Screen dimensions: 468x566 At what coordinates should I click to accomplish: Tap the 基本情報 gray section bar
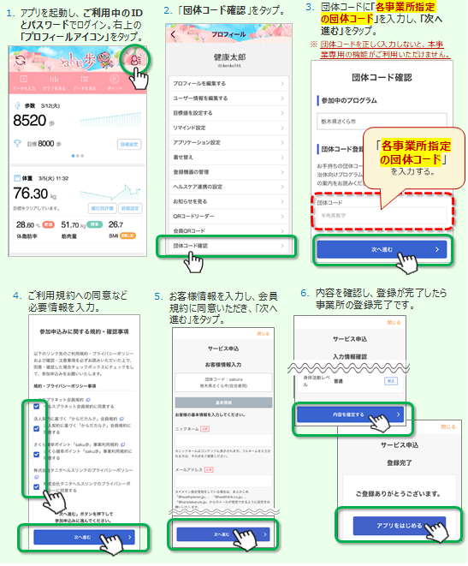tap(223, 402)
